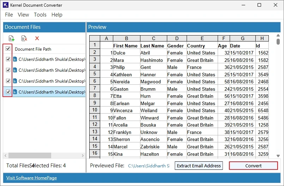Click the Convert button
The height and width of the screenshot is (186, 284).
pyautogui.click(x=253, y=166)
